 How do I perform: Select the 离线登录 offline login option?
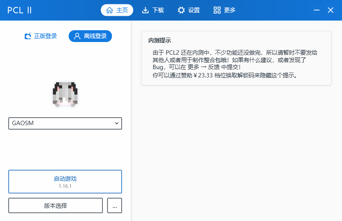pos(91,36)
